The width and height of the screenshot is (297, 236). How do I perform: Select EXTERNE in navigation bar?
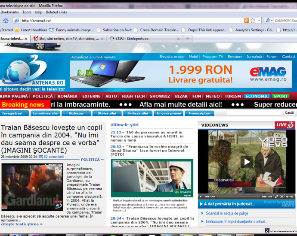(91, 96)
